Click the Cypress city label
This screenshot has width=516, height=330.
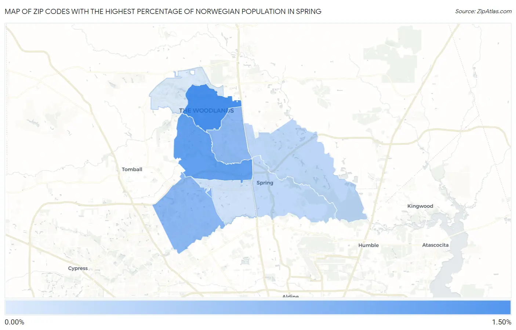pos(78,268)
